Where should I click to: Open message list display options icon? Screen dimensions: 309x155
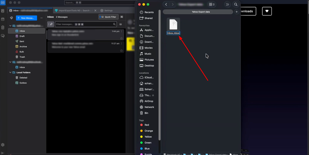[122, 17]
